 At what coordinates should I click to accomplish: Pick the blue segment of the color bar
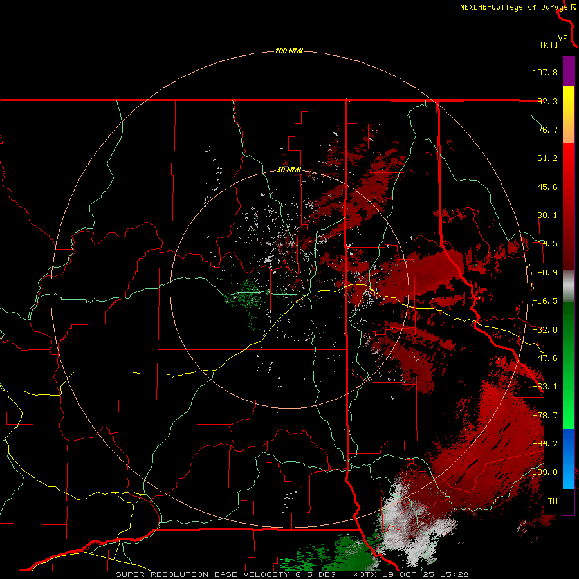pos(568,459)
